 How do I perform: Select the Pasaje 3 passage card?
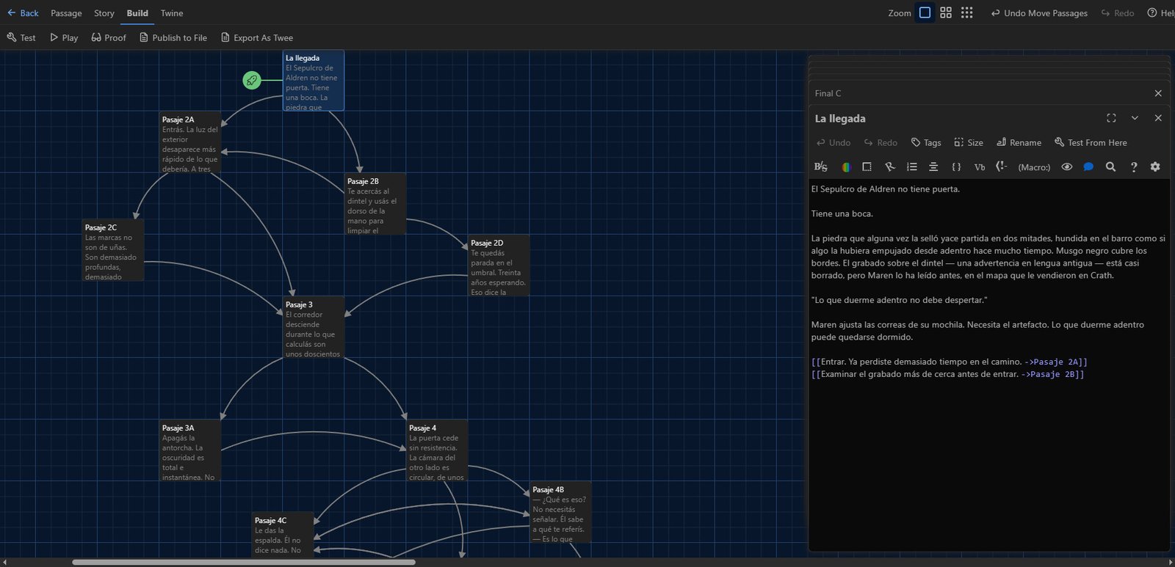coord(314,327)
